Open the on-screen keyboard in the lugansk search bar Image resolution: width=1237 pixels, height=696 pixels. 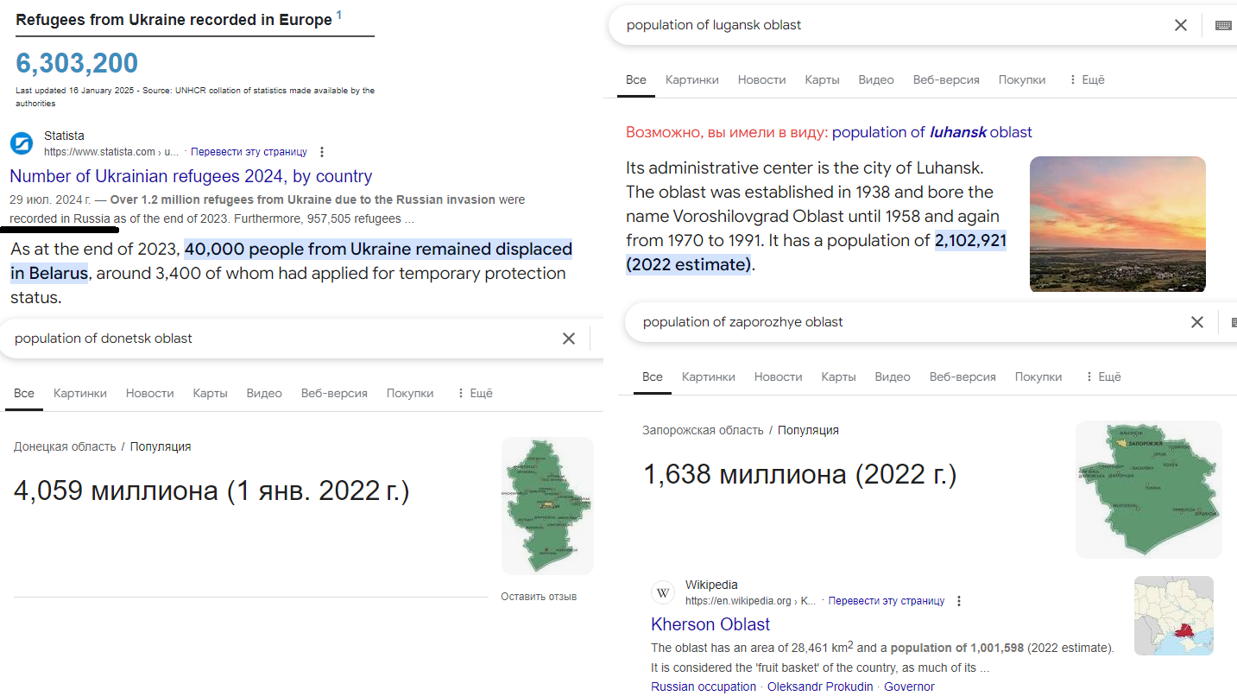[x=1223, y=25]
